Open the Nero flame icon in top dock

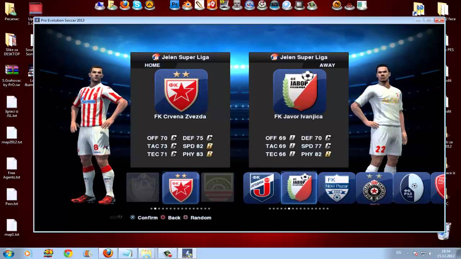point(337,5)
